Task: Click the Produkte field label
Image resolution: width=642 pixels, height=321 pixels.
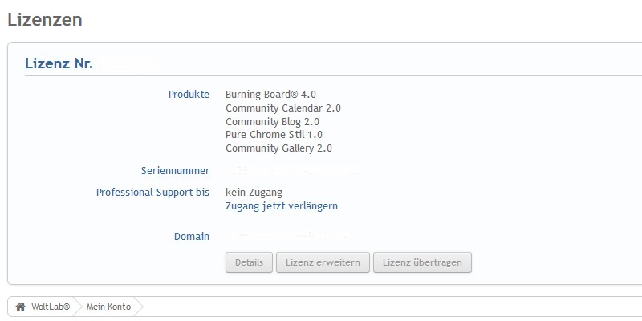Action: click(x=189, y=94)
